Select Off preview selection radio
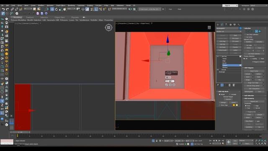 pos(245,59)
